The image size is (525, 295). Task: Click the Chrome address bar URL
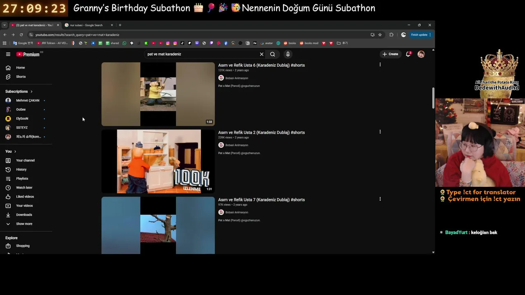pyautogui.click(x=77, y=35)
